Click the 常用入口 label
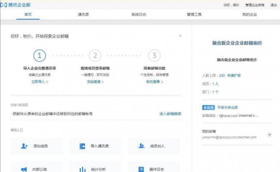The image size is (280, 172). (17, 130)
